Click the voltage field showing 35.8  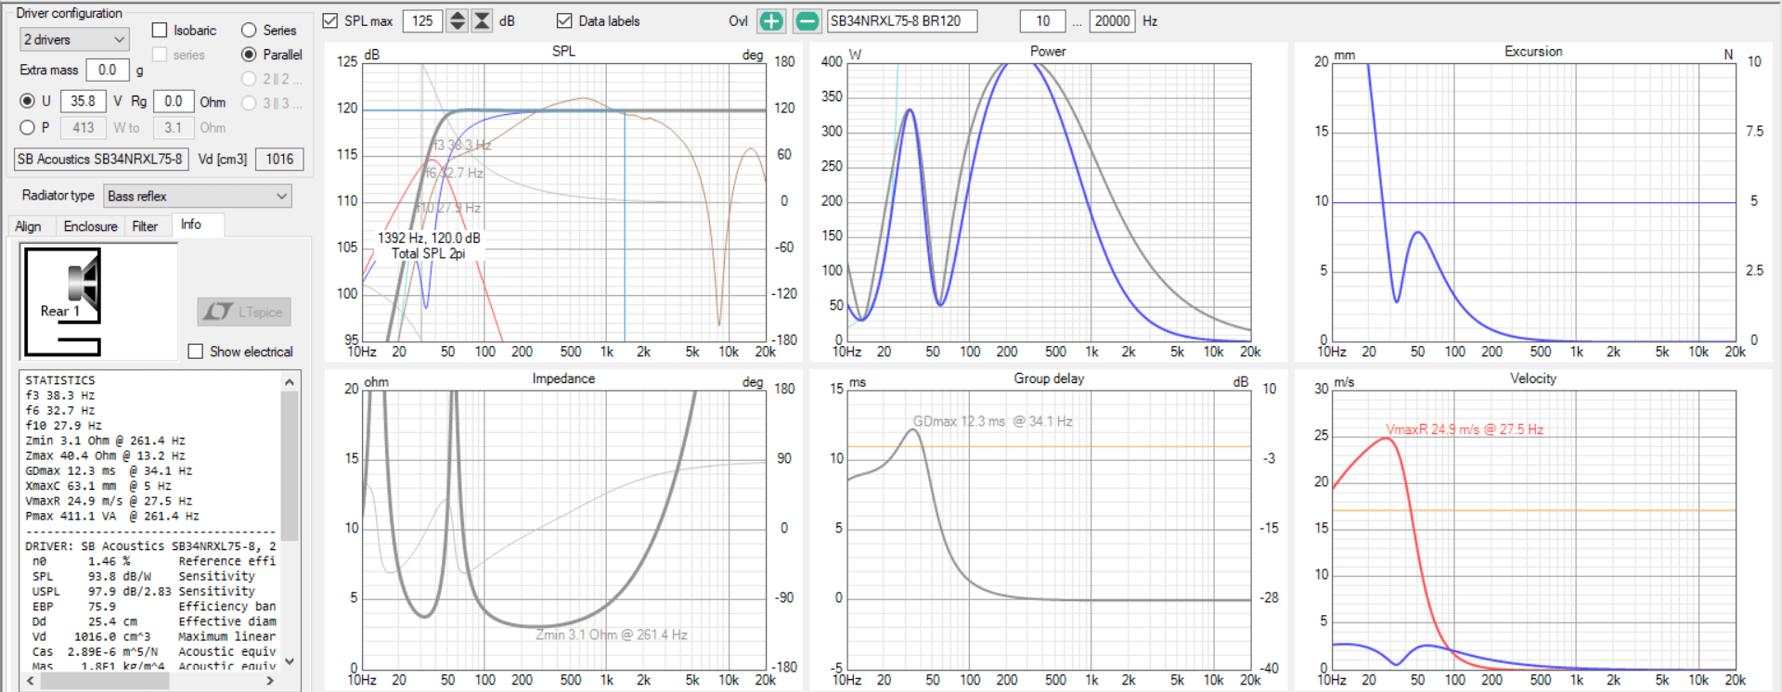tap(84, 101)
